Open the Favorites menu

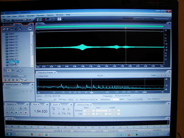tap(41, 15)
